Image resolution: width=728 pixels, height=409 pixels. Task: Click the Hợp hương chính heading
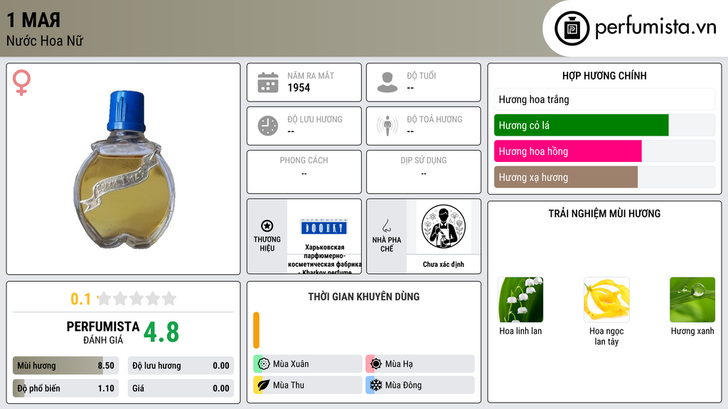(x=604, y=75)
